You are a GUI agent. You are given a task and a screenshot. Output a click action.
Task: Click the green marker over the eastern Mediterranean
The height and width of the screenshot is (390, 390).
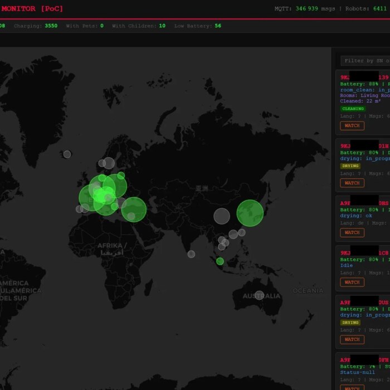tap(134, 209)
